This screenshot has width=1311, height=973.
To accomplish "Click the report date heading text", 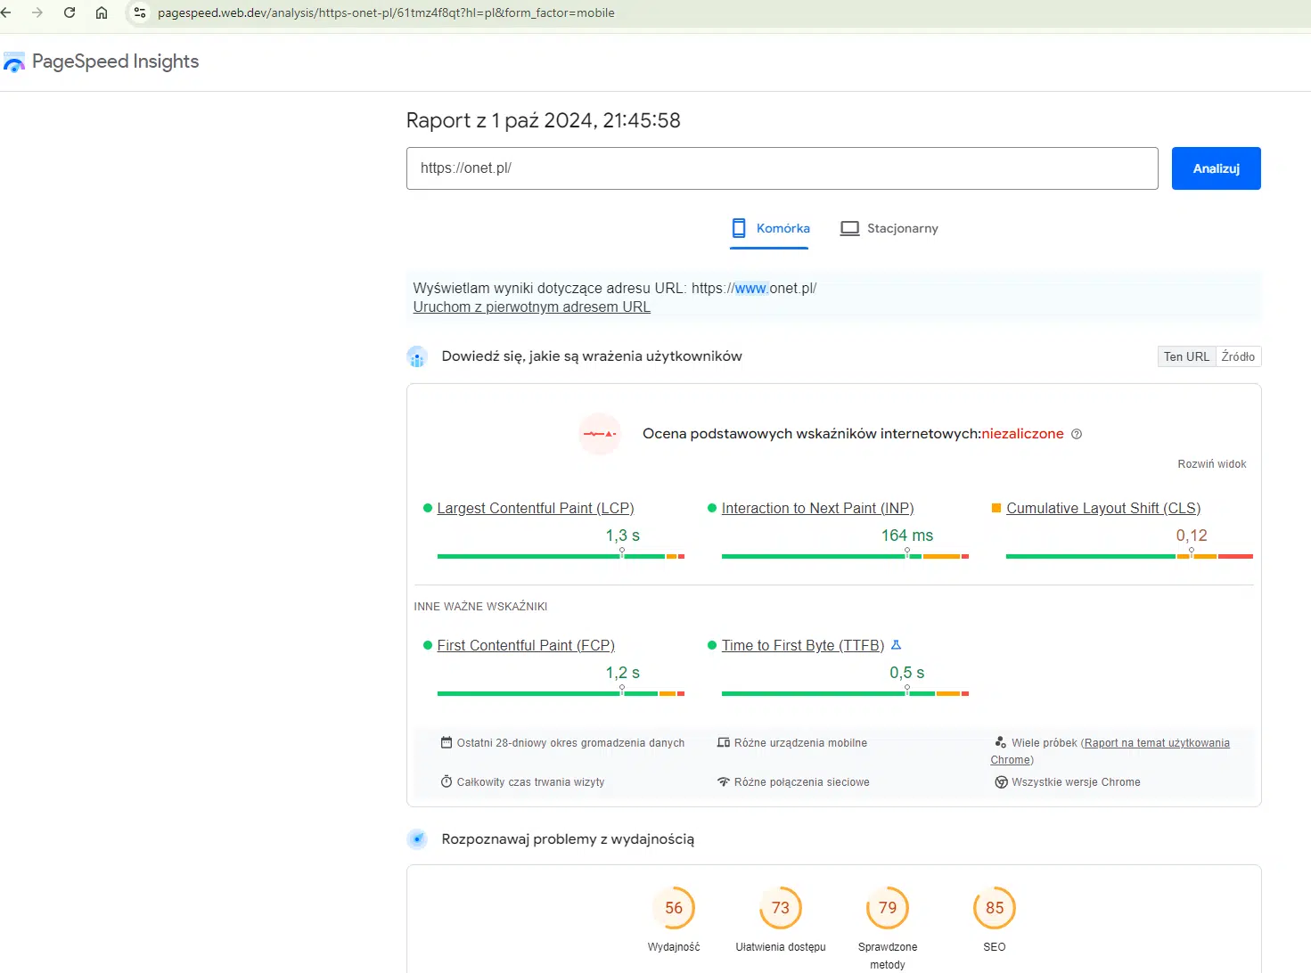I will (544, 120).
